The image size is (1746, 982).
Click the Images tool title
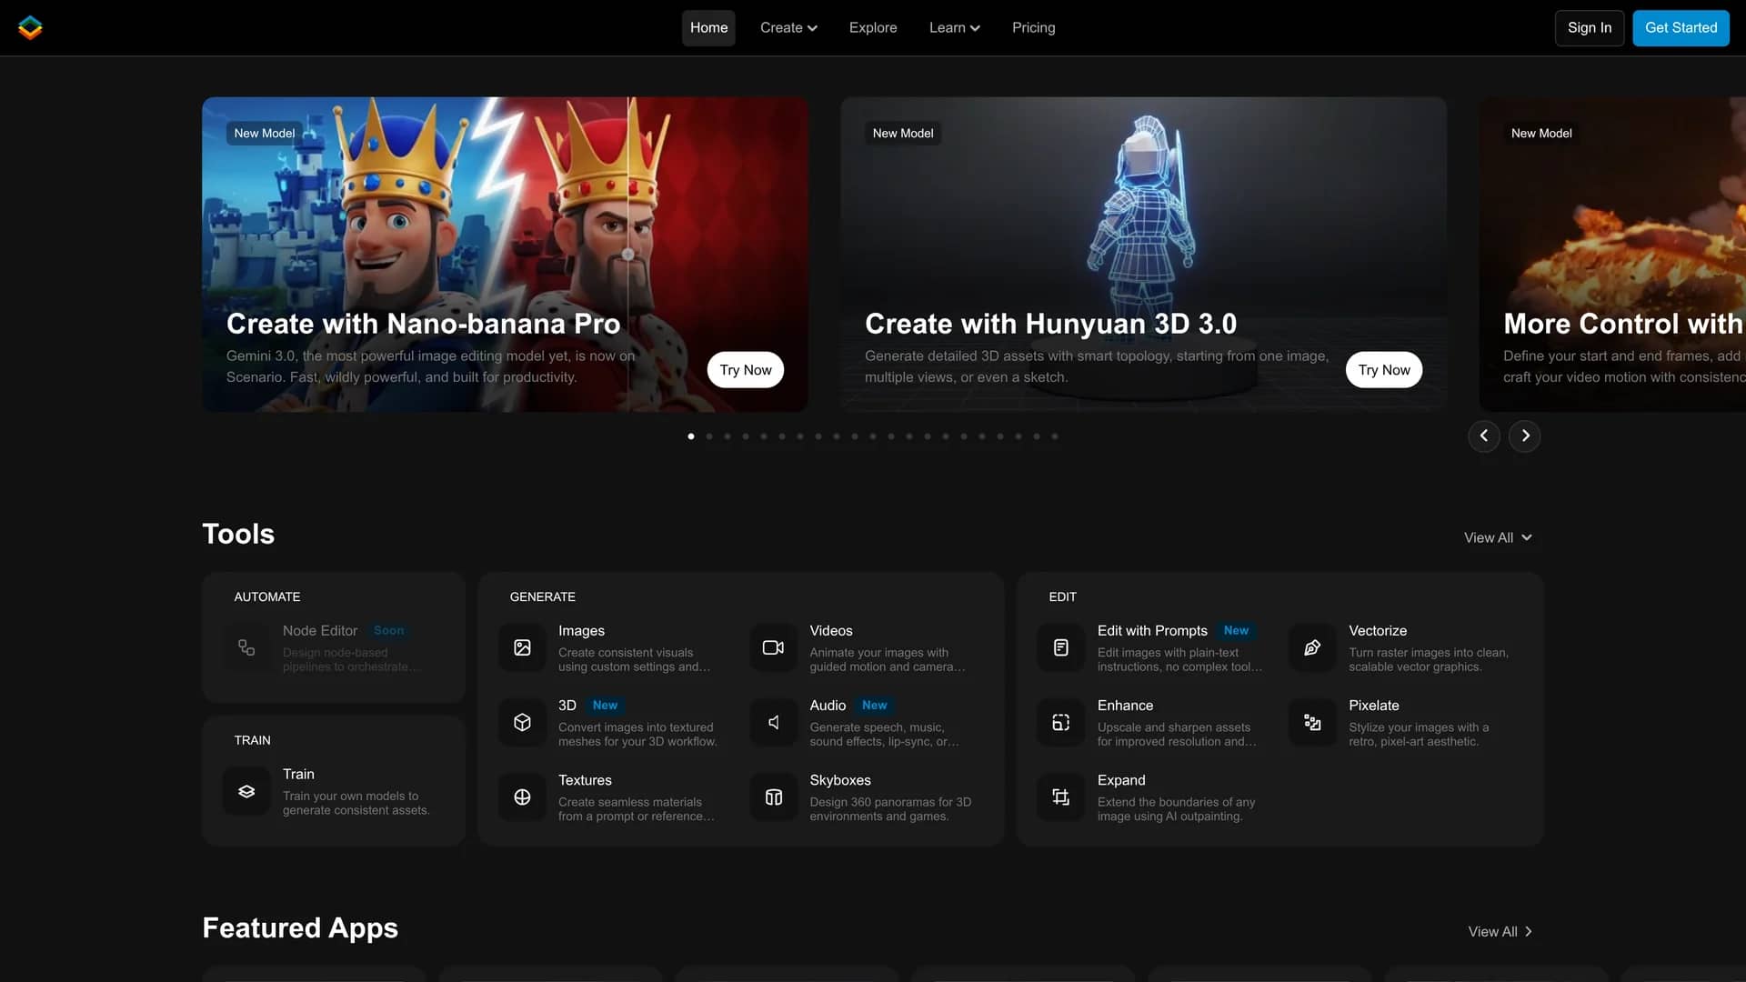[581, 630]
